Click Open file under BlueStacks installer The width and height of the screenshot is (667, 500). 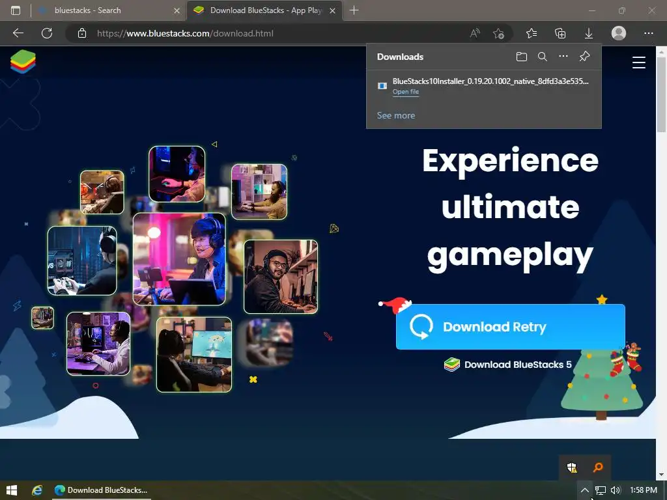pos(405,92)
